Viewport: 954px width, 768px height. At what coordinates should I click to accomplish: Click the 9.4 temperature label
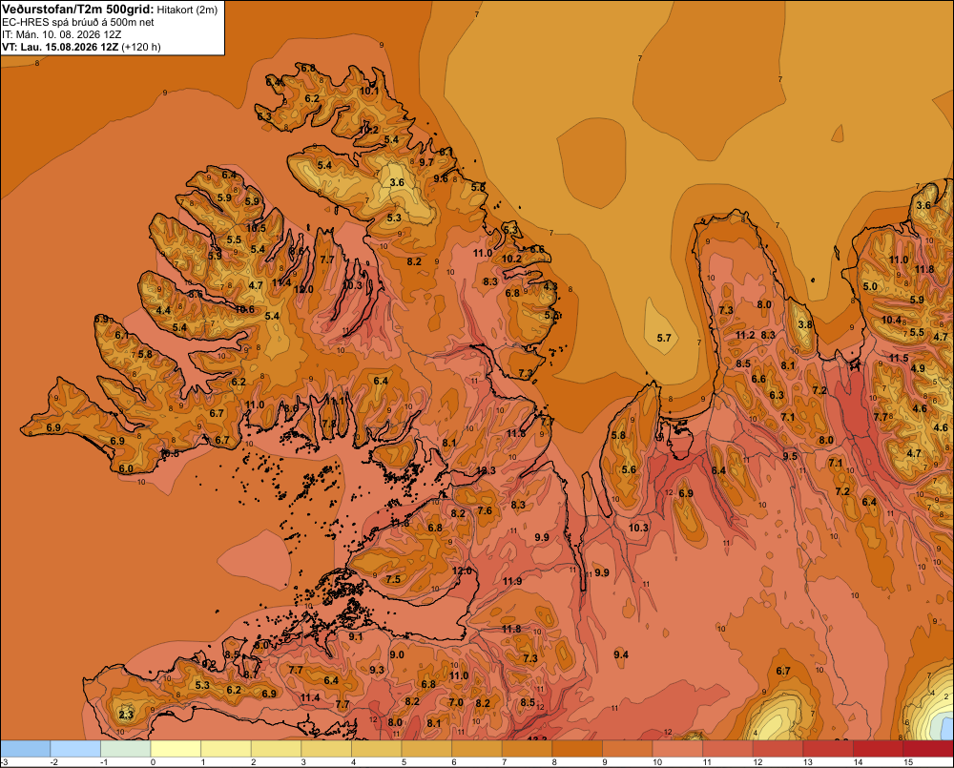click(621, 654)
